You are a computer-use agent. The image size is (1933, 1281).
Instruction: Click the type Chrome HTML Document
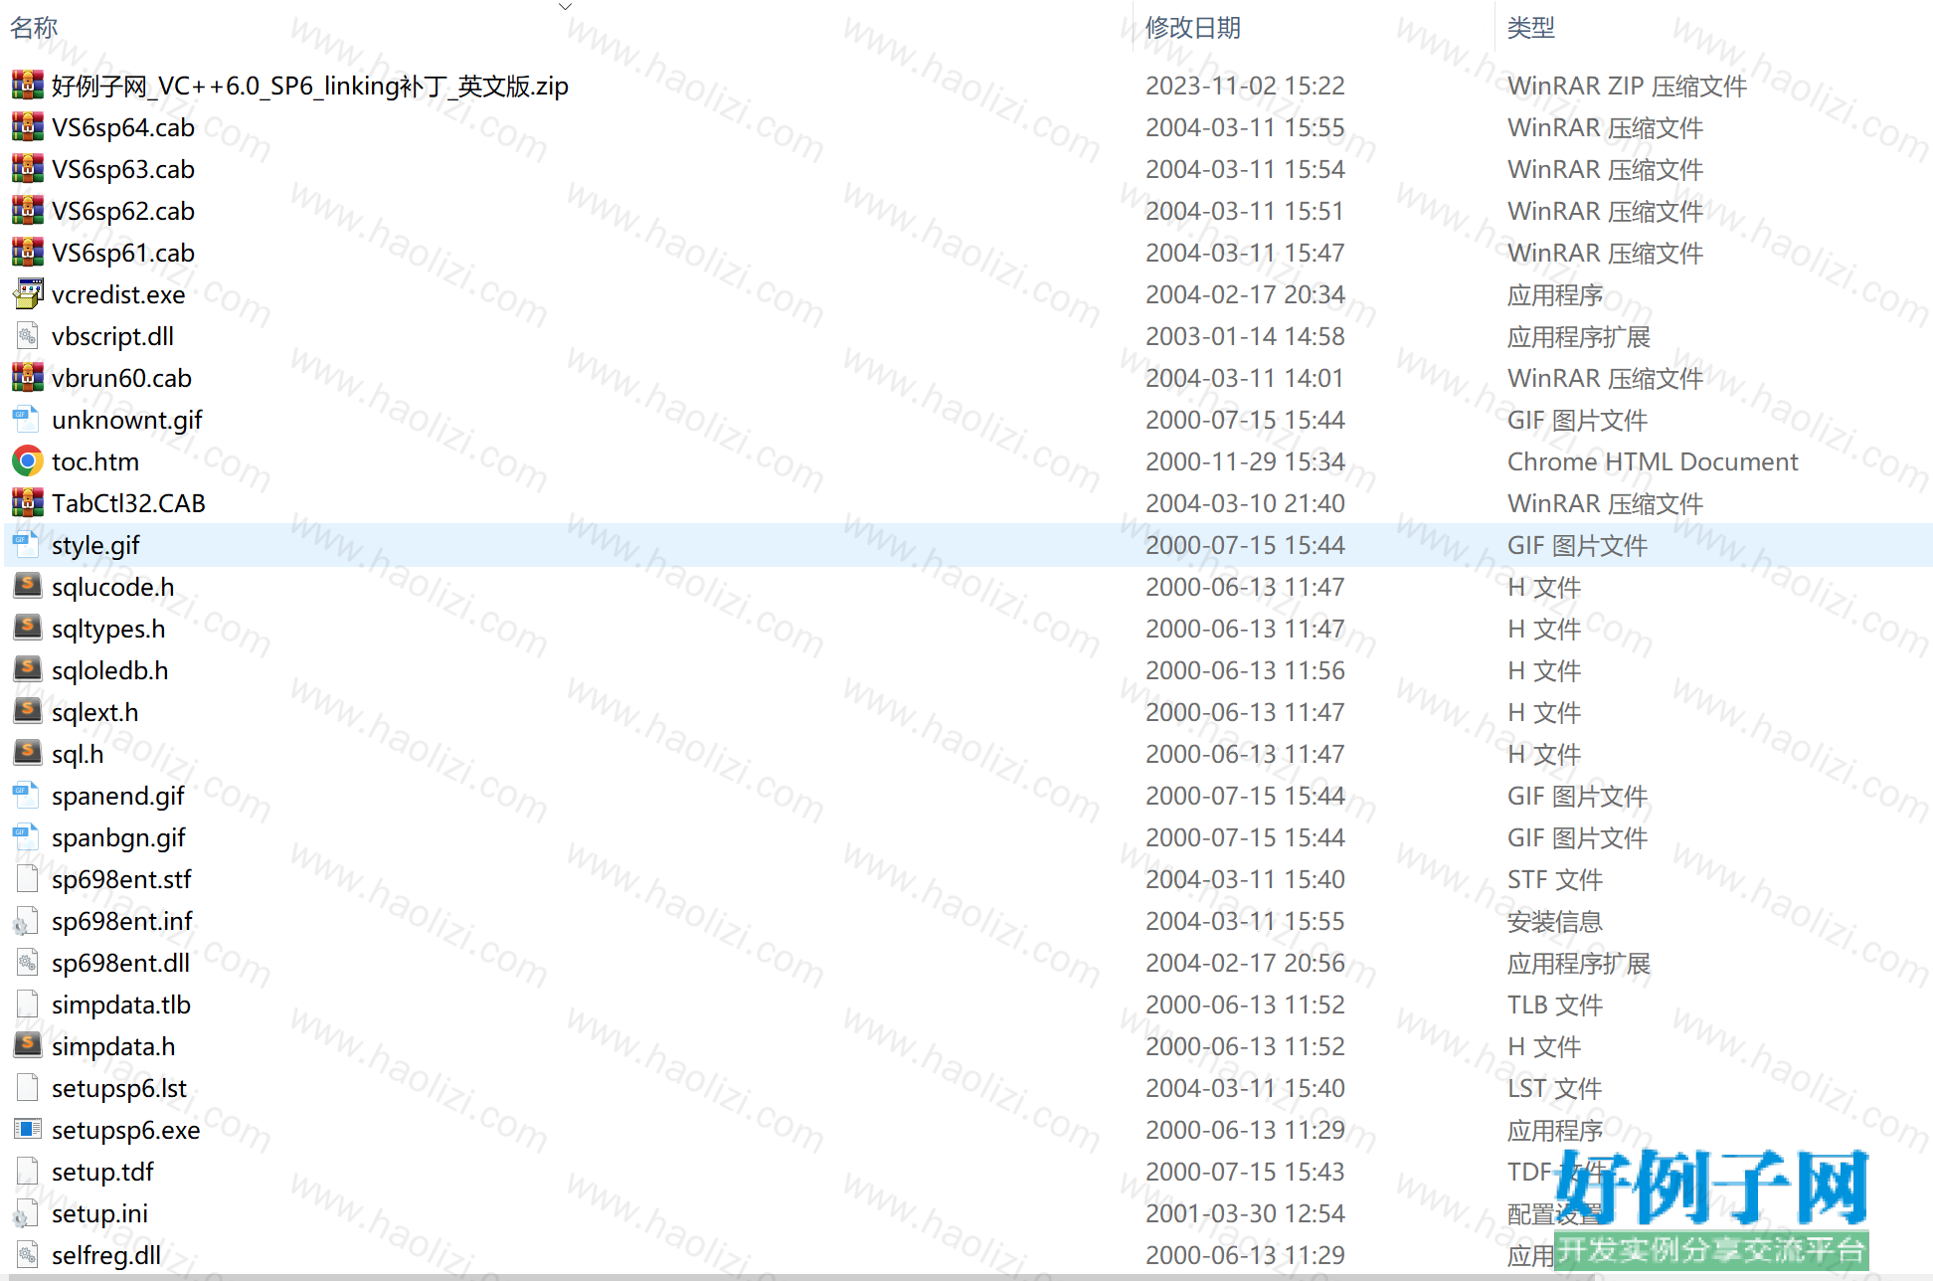(1653, 461)
